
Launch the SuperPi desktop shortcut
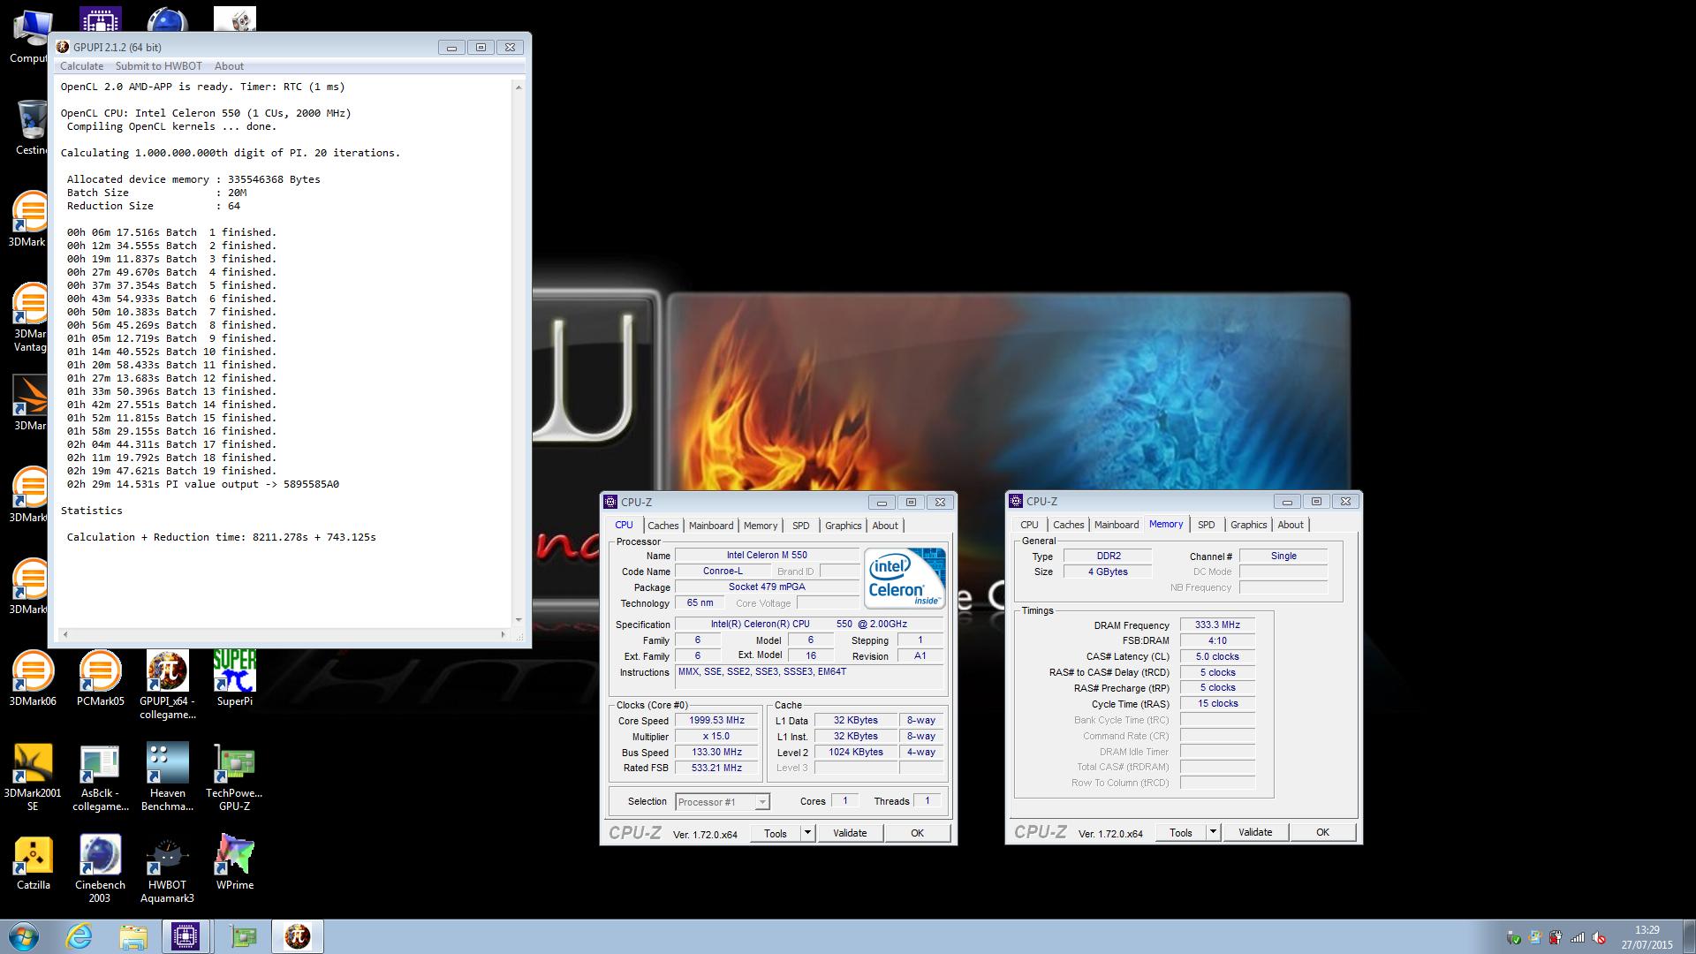(234, 678)
